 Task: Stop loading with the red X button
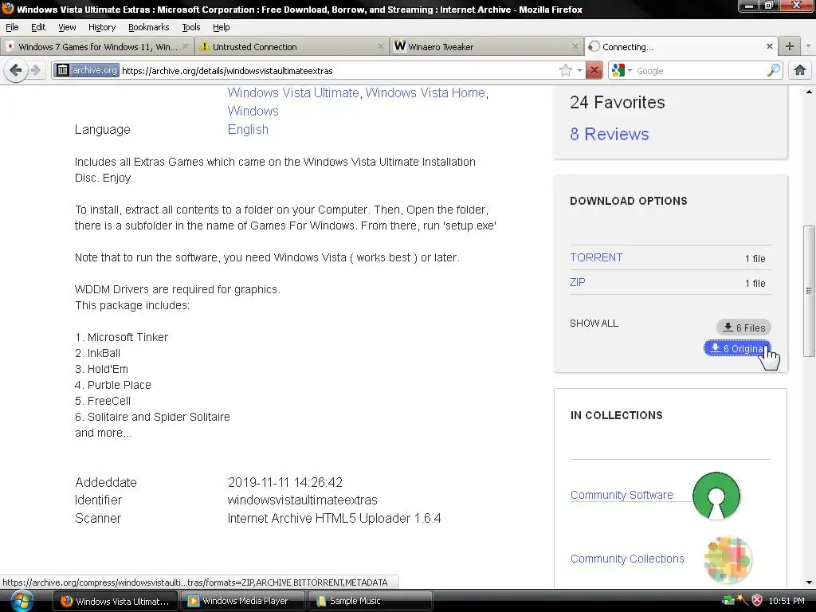click(594, 70)
